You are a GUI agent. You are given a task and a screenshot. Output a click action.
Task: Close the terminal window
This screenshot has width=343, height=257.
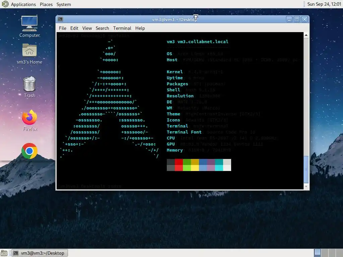304,19
